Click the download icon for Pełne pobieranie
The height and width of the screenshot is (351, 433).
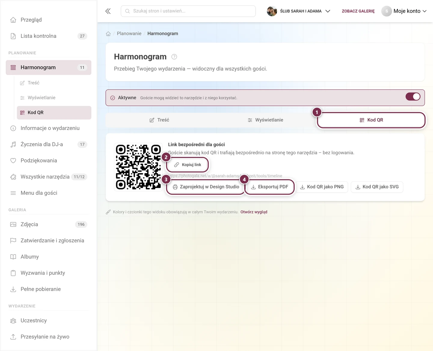point(13,289)
